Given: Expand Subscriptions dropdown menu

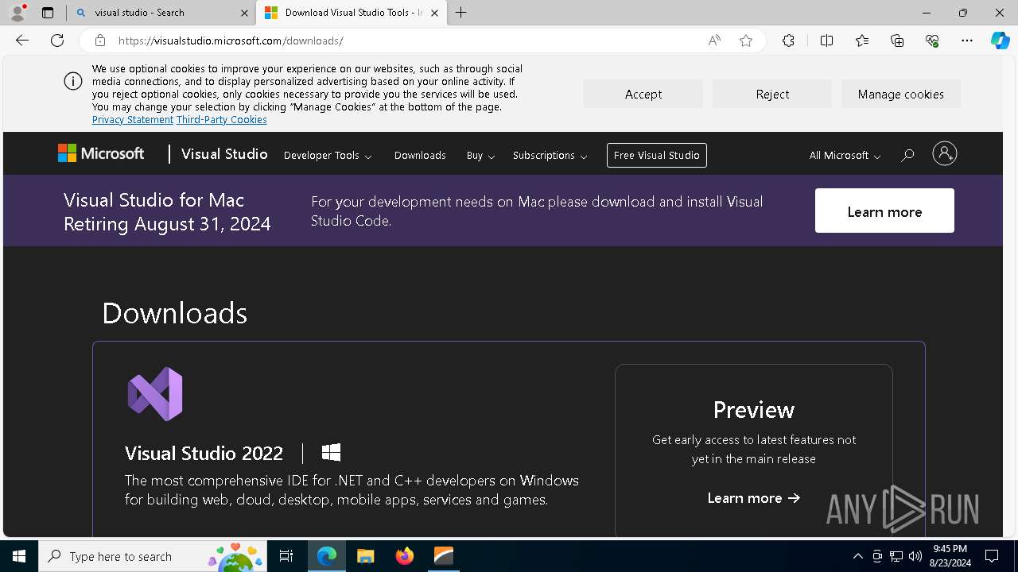Looking at the screenshot, I should tap(550, 156).
